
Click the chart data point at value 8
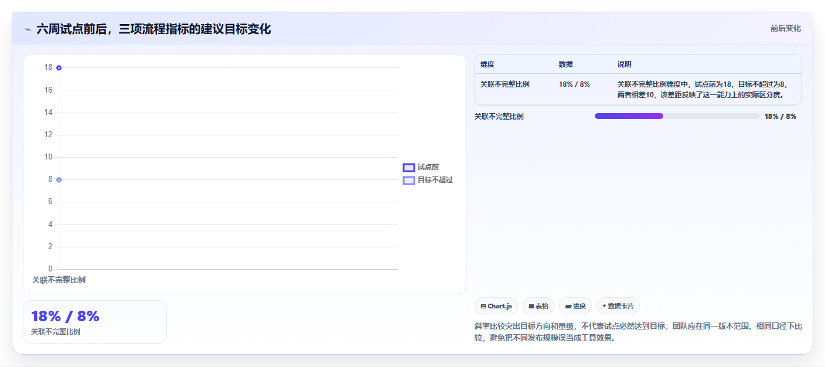coord(59,179)
